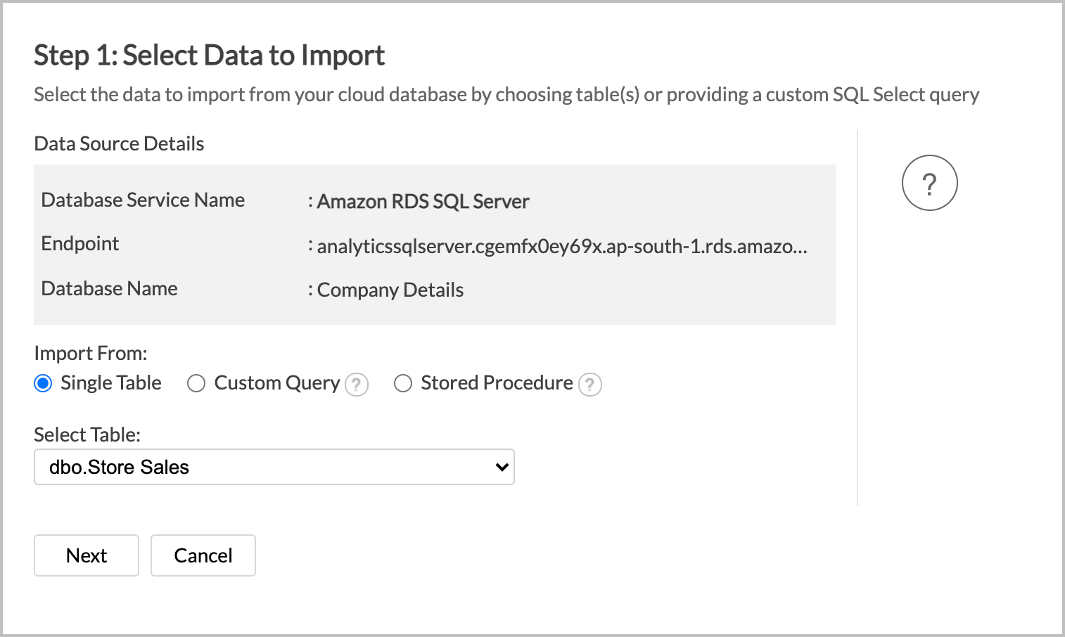This screenshot has width=1065, height=637.
Task: View help for the Stored Procedure option
Action: click(589, 385)
